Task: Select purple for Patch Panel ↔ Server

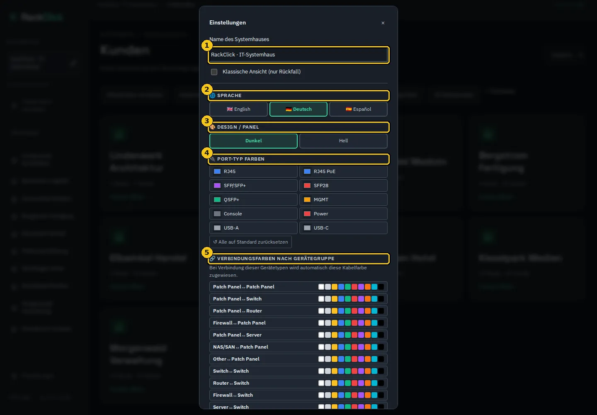Action: point(361,335)
